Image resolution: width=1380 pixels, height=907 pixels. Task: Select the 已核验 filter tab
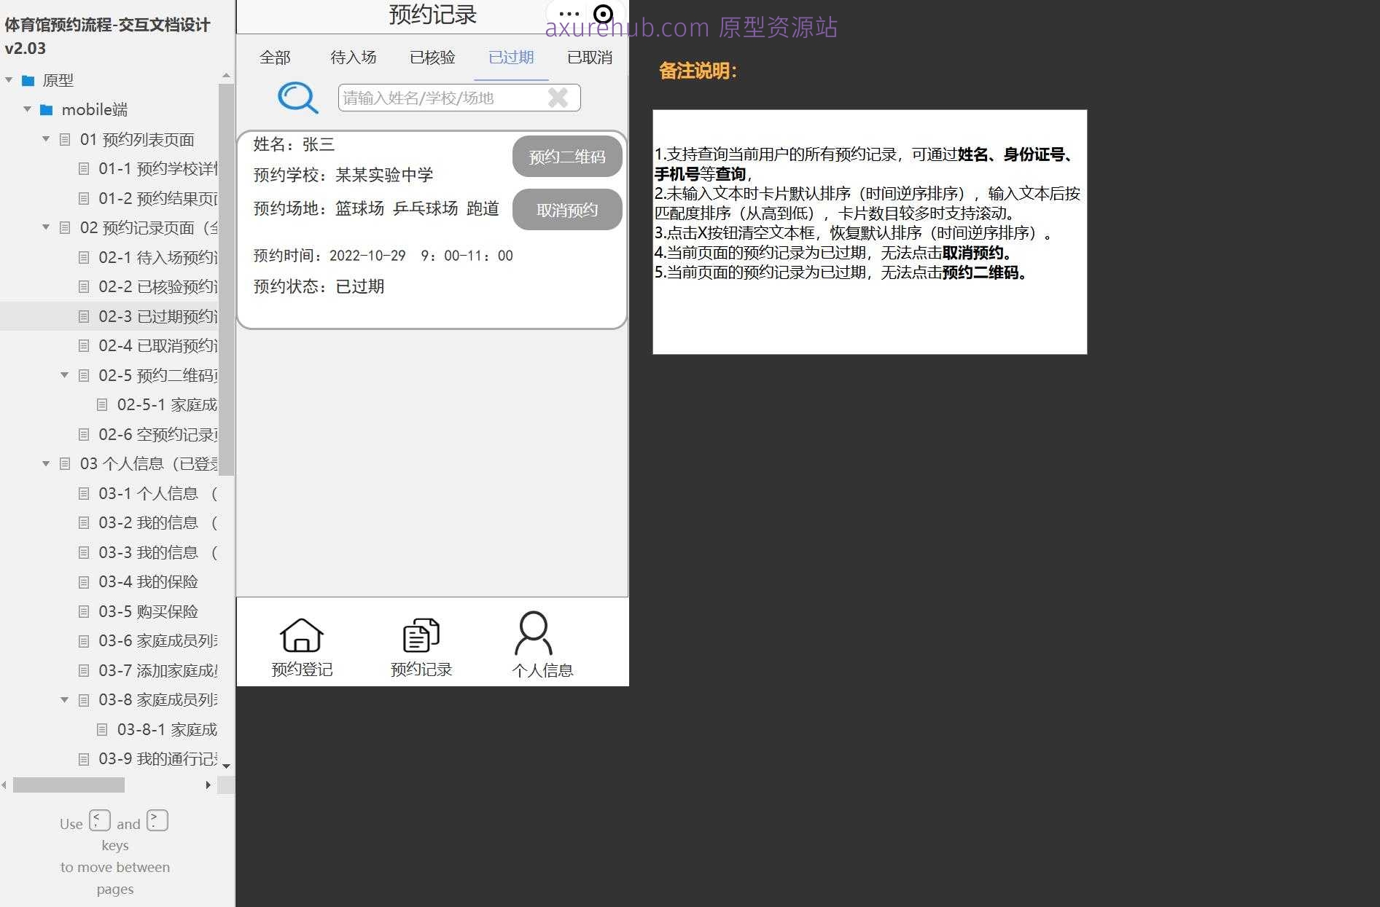coord(432,57)
